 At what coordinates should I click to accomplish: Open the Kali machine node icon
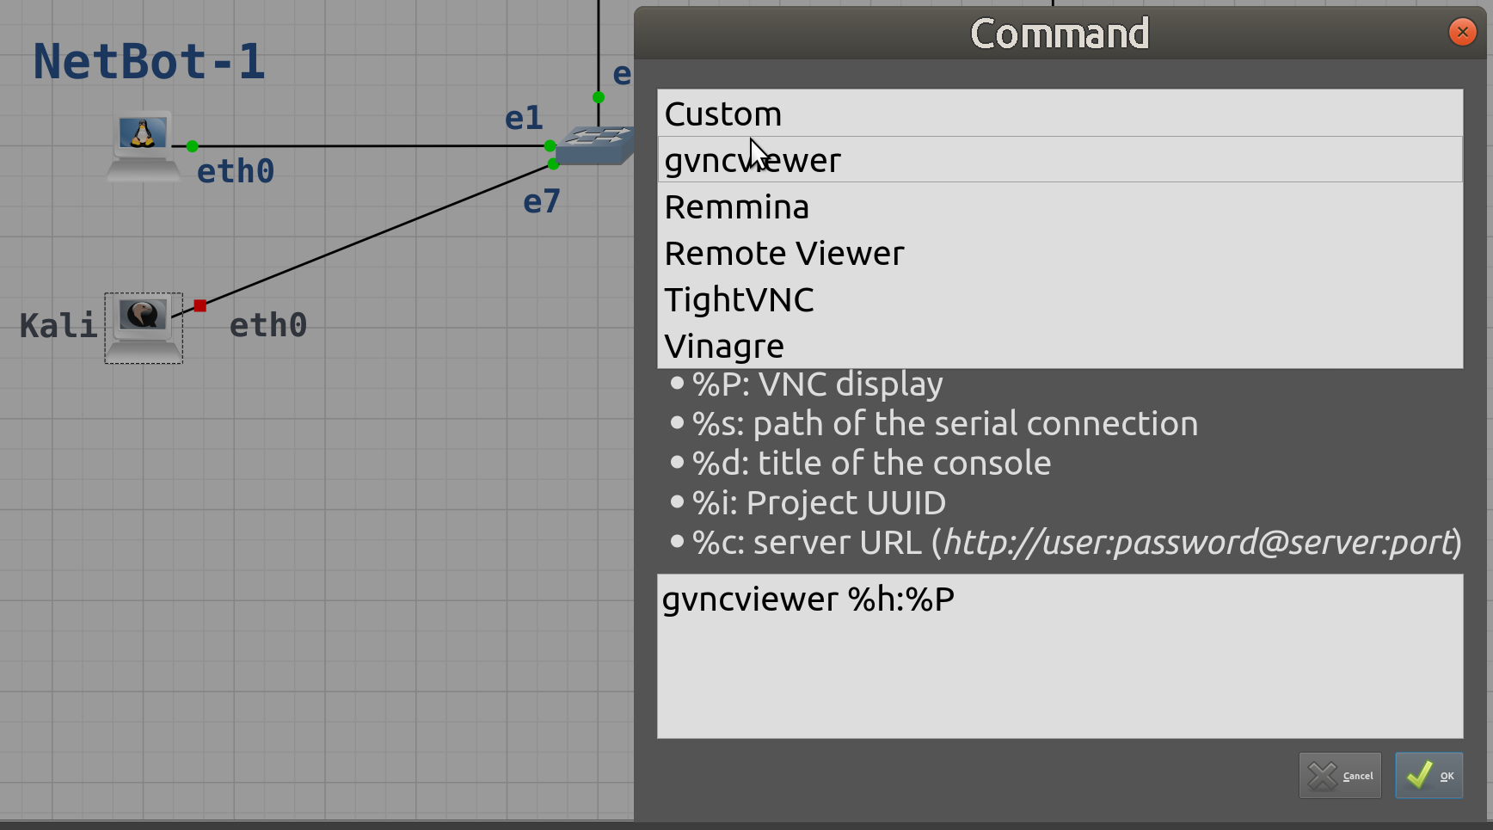click(x=143, y=325)
